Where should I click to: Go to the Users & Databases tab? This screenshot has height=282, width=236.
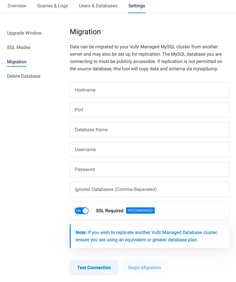click(98, 6)
